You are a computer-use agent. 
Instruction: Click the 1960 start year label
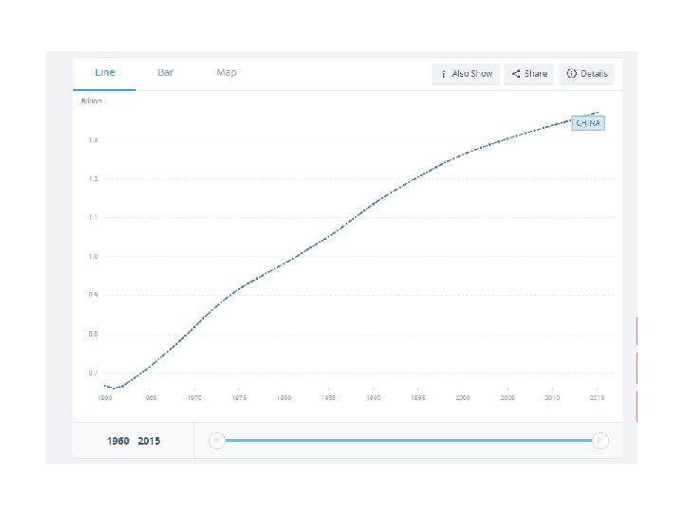[x=118, y=442]
